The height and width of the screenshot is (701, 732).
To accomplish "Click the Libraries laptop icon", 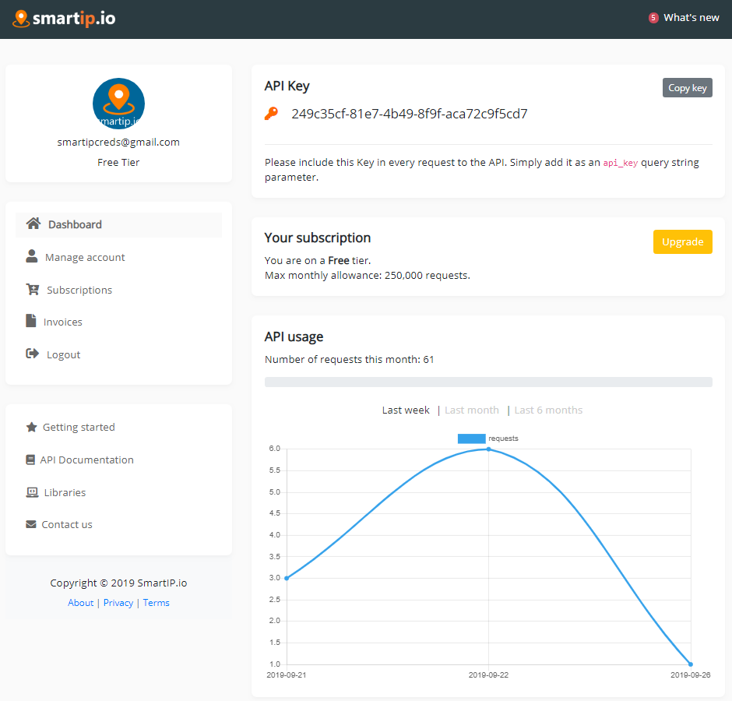I will (x=32, y=492).
